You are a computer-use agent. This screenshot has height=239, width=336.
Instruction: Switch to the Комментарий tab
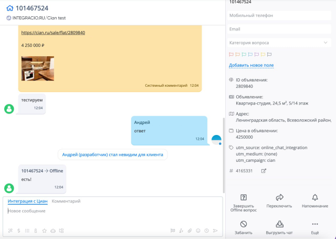(66, 201)
